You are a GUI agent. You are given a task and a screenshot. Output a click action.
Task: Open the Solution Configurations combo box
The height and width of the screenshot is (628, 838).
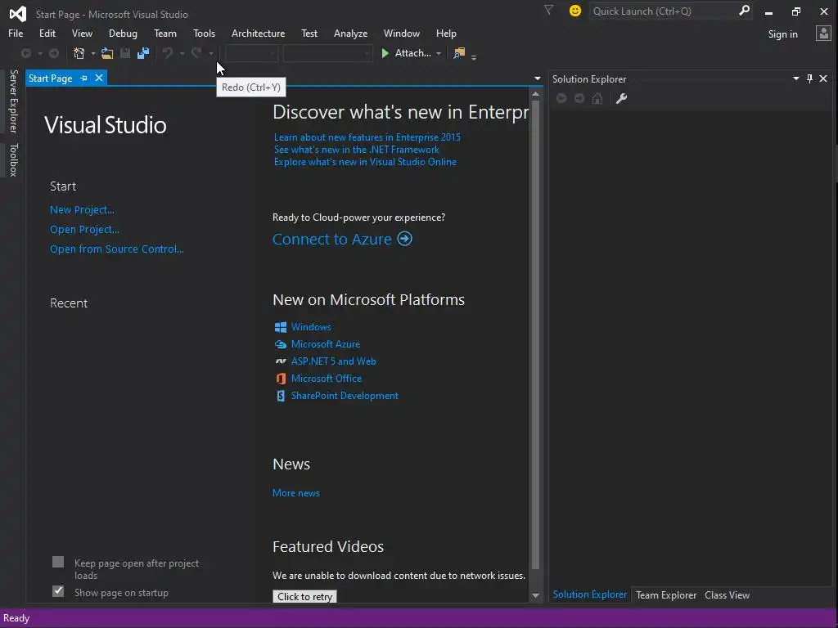coord(251,53)
